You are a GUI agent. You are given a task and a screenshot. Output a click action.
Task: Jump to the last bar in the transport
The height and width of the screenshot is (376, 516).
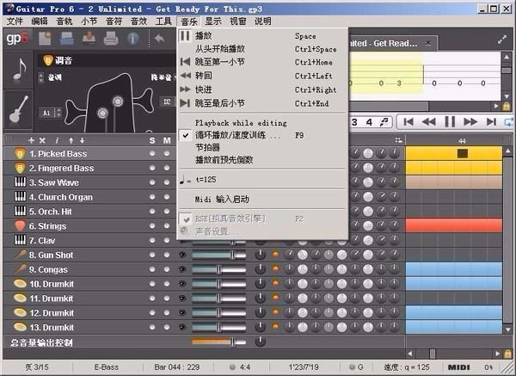click(x=491, y=122)
